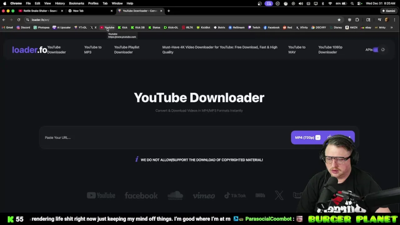Open the ad blocker shield extension

[349, 20]
